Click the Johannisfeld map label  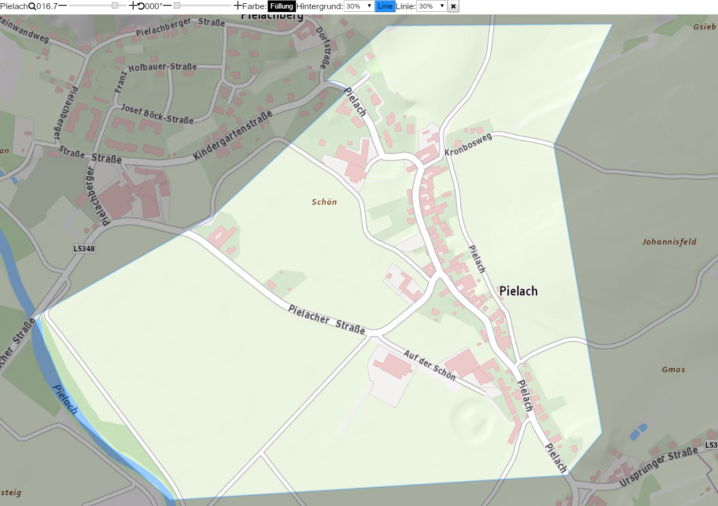point(669,242)
